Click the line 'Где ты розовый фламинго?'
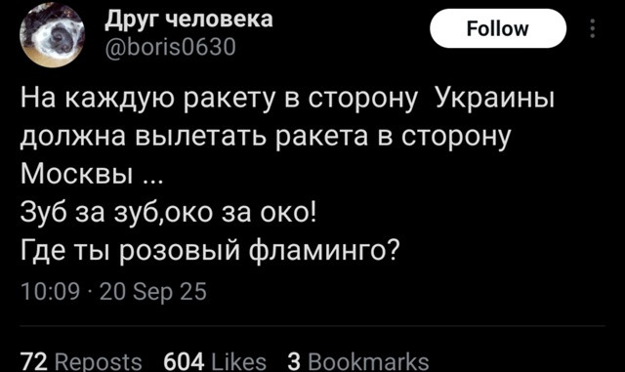Viewport: 625px width, 372px height. (210, 251)
